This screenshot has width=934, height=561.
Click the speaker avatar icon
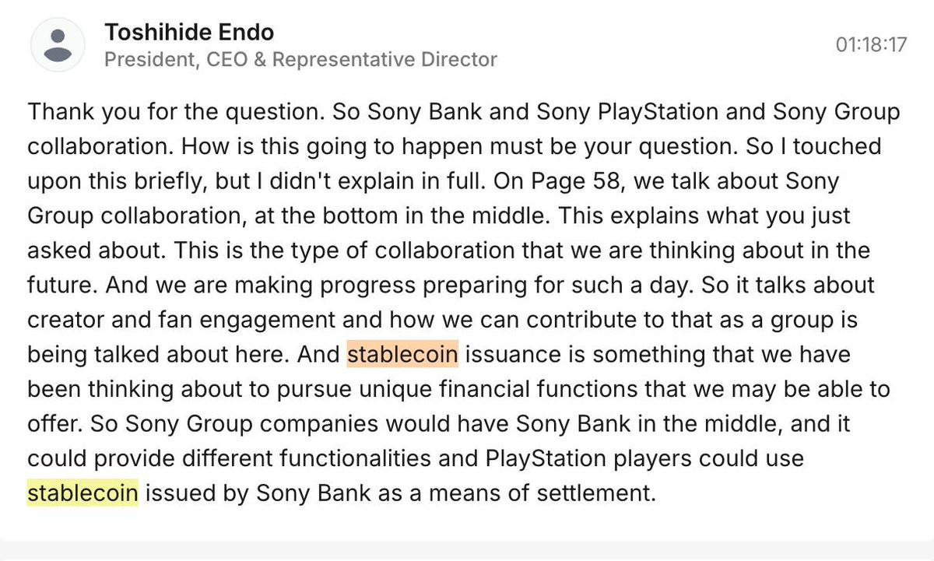58,45
